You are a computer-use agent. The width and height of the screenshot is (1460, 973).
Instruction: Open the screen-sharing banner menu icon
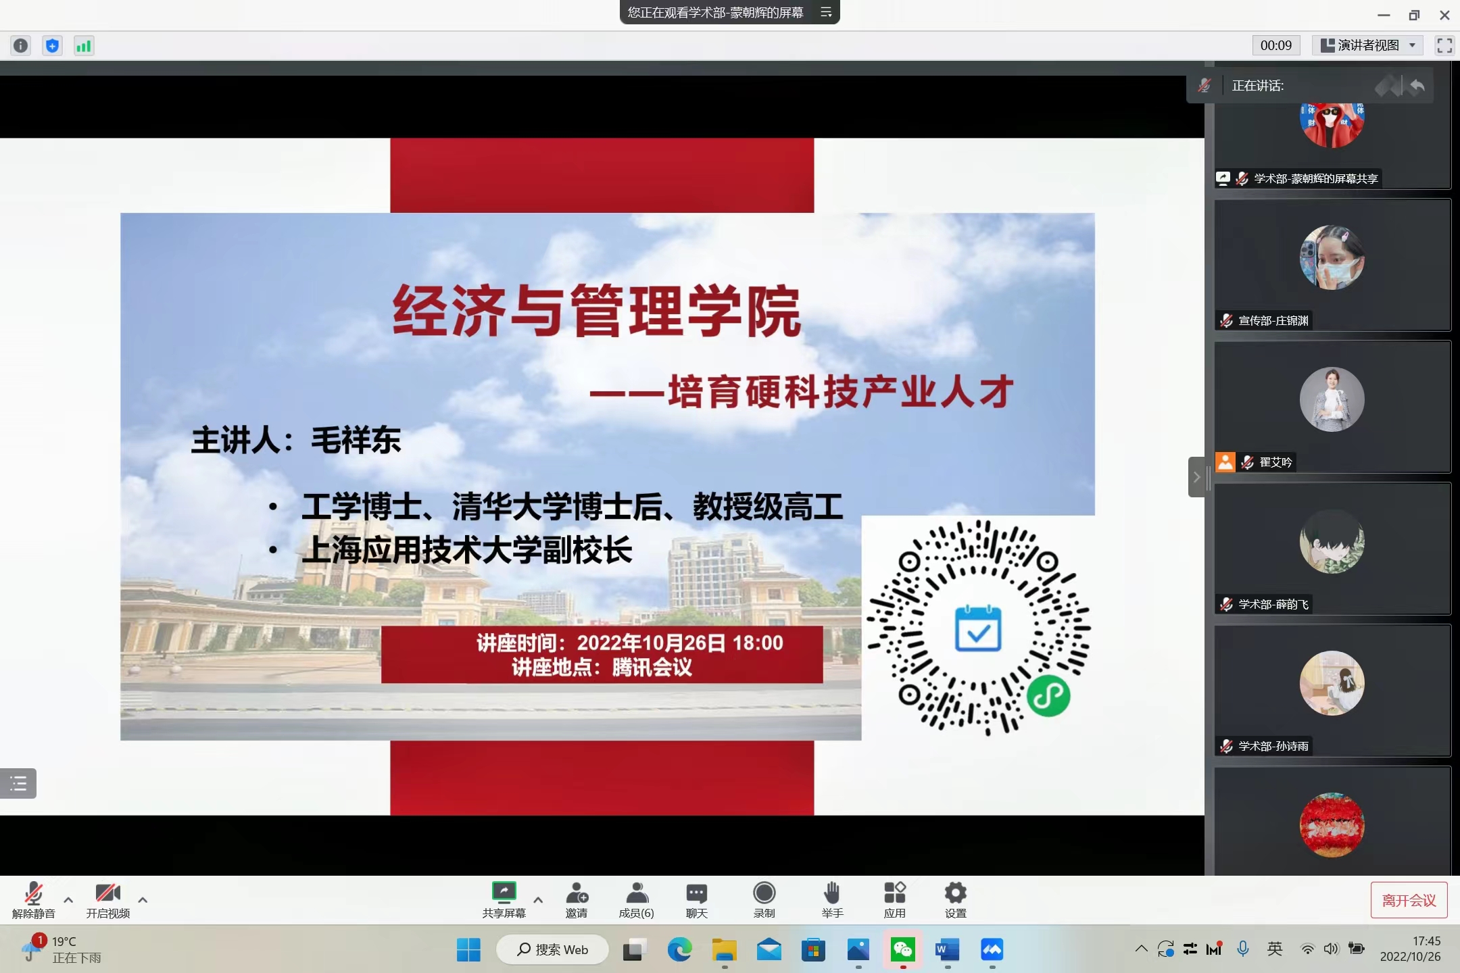click(x=826, y=12)
